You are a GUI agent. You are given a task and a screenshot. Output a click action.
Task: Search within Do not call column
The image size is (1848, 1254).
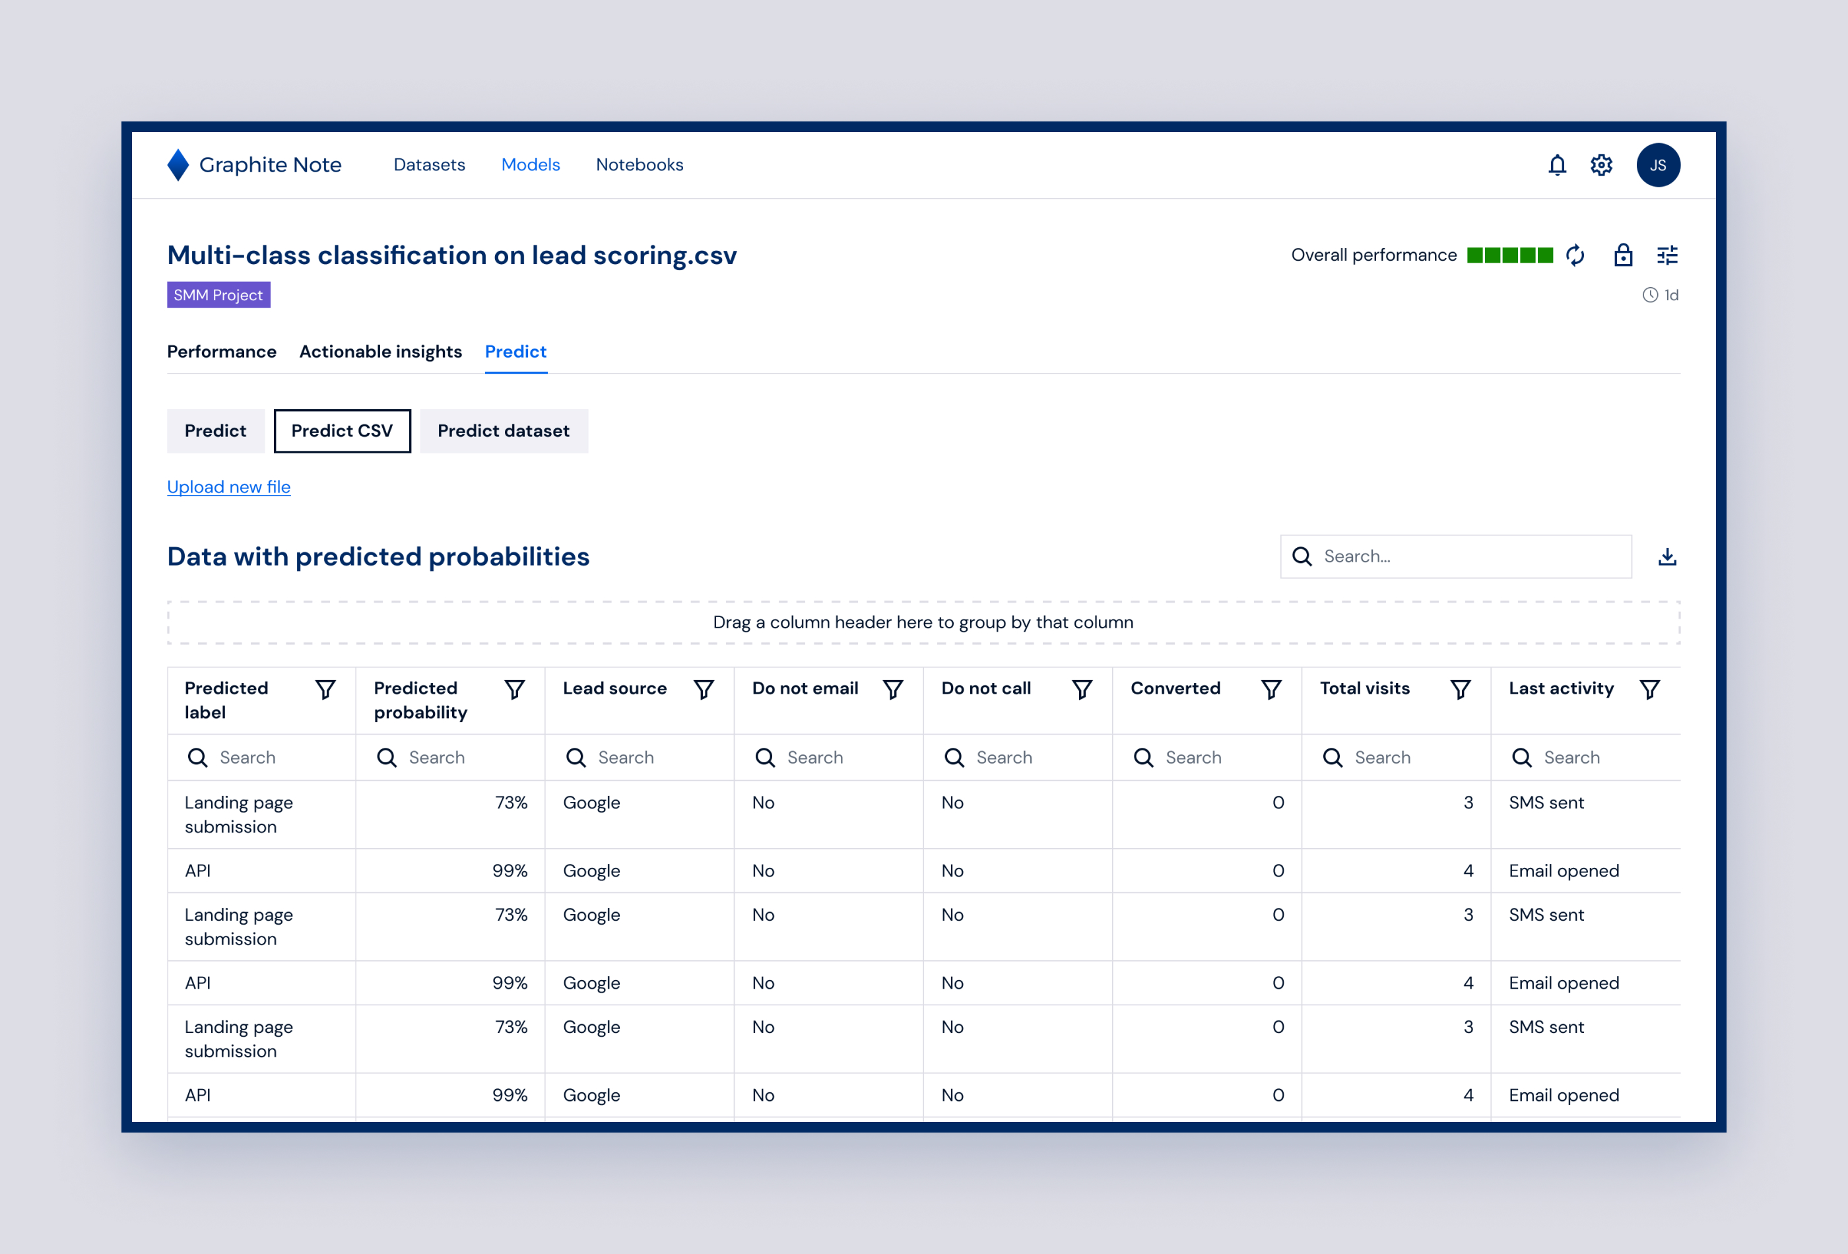[1018, 758]
